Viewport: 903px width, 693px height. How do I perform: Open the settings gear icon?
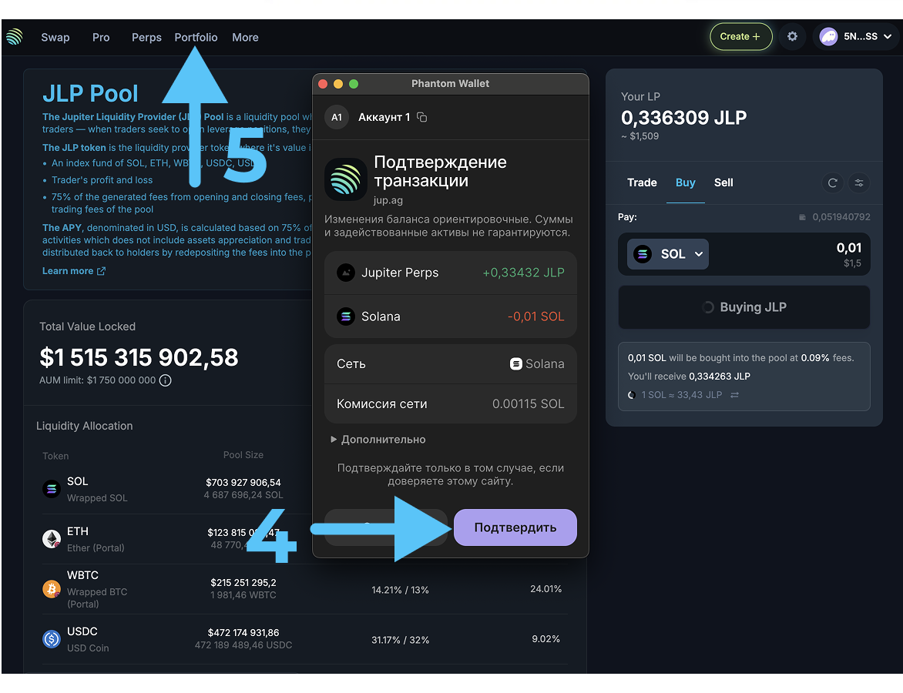(792, 36)
